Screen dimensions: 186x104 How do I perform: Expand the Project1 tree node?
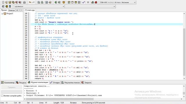tap(2, 14)
